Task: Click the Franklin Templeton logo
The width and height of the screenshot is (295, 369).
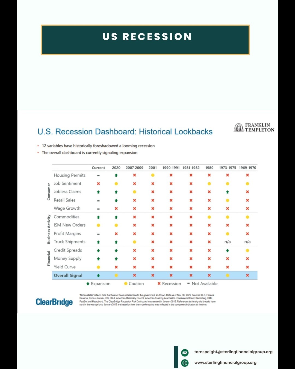Action: 254,127
